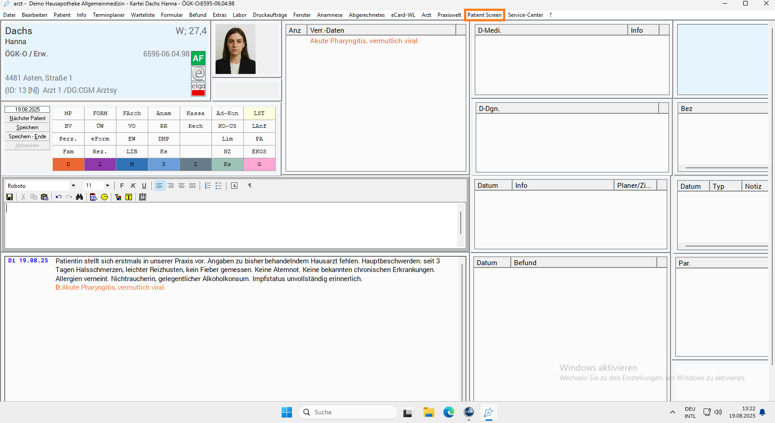This screenshot has width=775, height=423.
Task: Toggle bold formatting with F button
Action: 122,186
